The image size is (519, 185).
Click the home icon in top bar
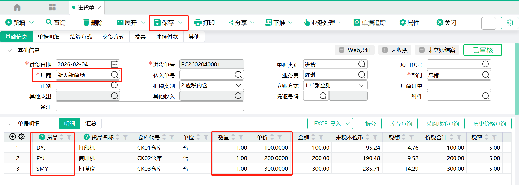[x=17, y=7]
